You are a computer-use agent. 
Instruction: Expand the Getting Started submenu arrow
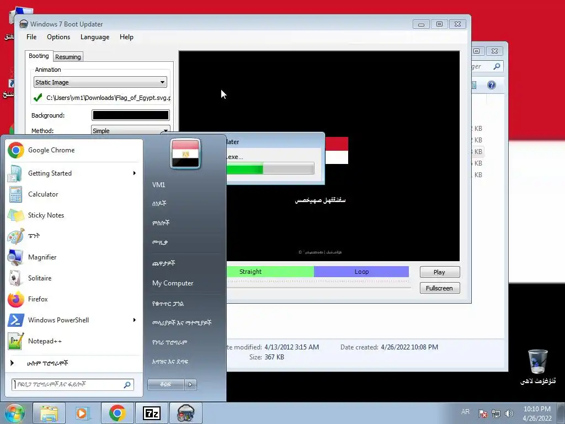click(135, 173)
